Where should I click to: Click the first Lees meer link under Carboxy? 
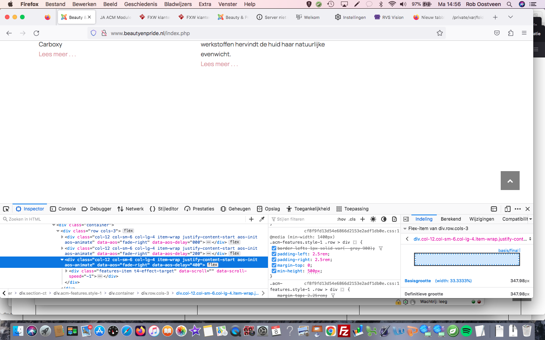pyautogui.click(x=57, y=54)
